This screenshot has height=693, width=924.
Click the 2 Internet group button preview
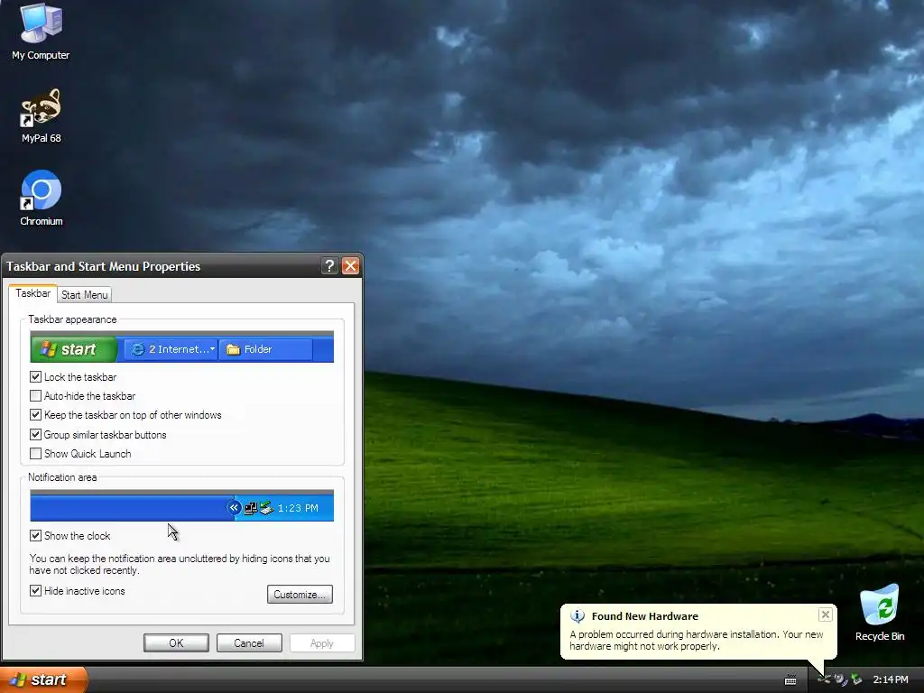tap(171, 349)
